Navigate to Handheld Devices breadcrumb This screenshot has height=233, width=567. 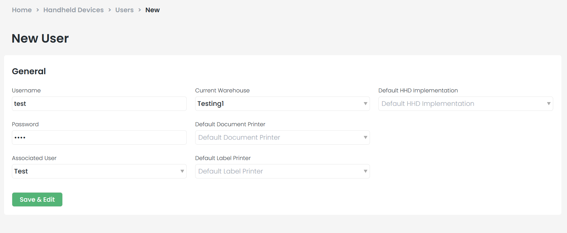click(x=73, y=10)
